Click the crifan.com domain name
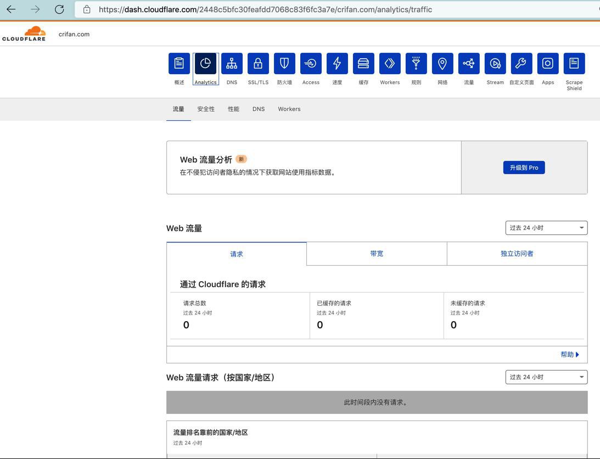 [x=74, y=34]
